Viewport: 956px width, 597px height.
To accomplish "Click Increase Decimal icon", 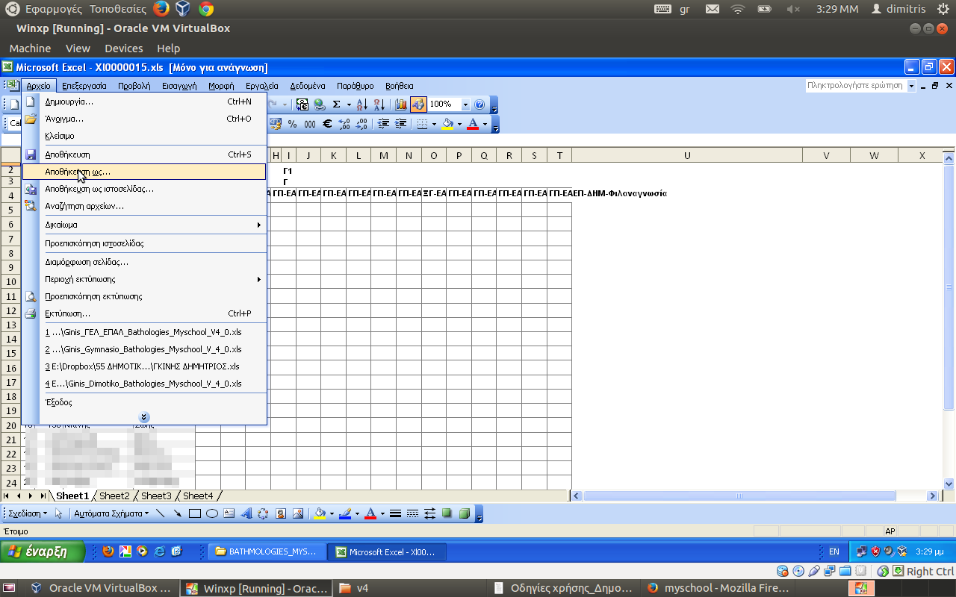I will click(344, 124).
